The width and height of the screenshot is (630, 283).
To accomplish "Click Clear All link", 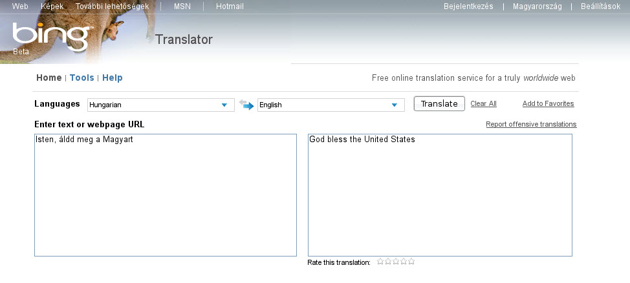I will click(x=483, y=103).
